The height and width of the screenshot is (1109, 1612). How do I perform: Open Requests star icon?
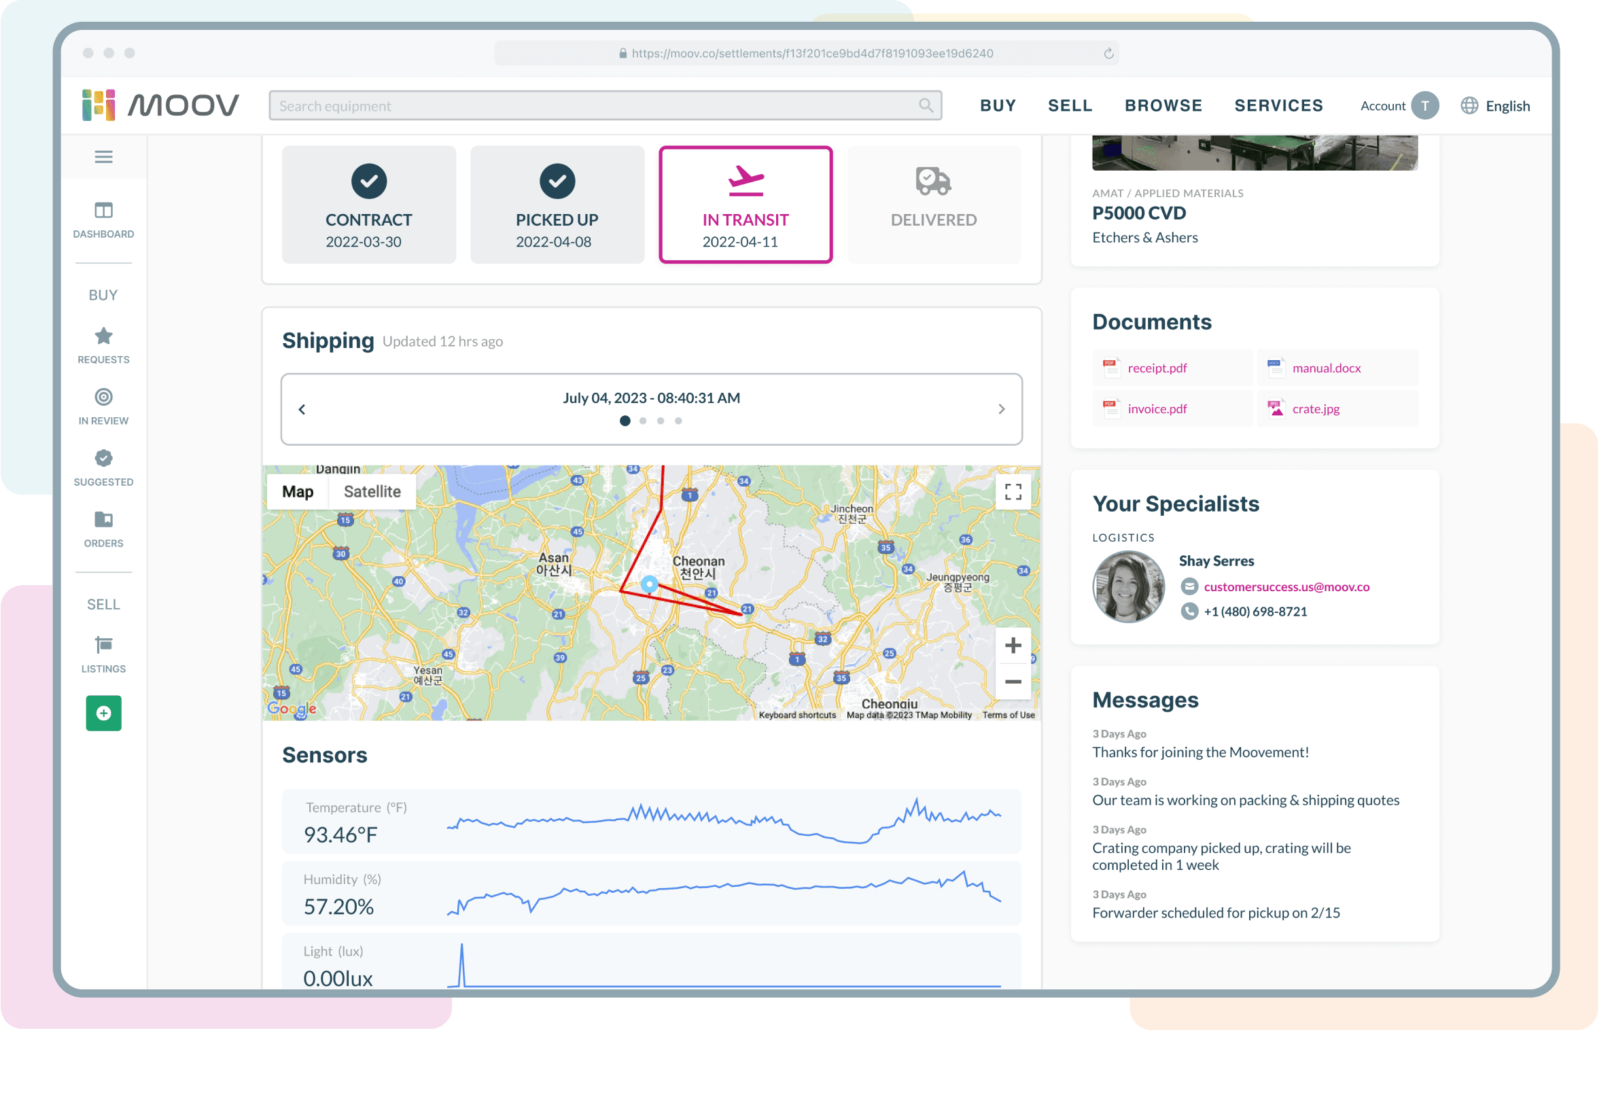[x=103, y=336]
